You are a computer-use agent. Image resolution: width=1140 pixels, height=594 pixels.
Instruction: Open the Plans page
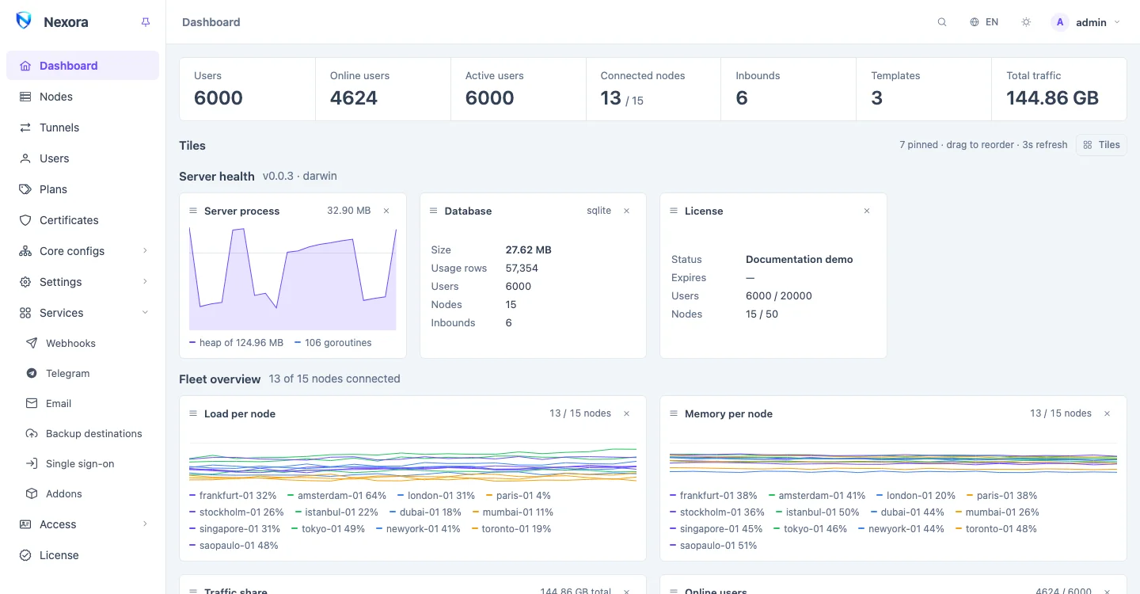(x=82, y=189)
